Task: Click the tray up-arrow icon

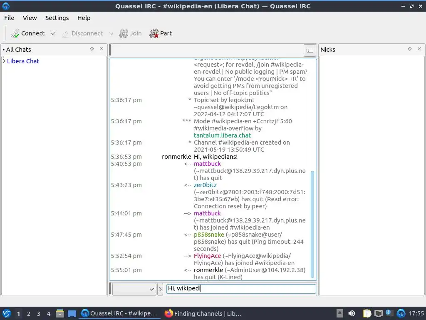Action: (339, 313)
